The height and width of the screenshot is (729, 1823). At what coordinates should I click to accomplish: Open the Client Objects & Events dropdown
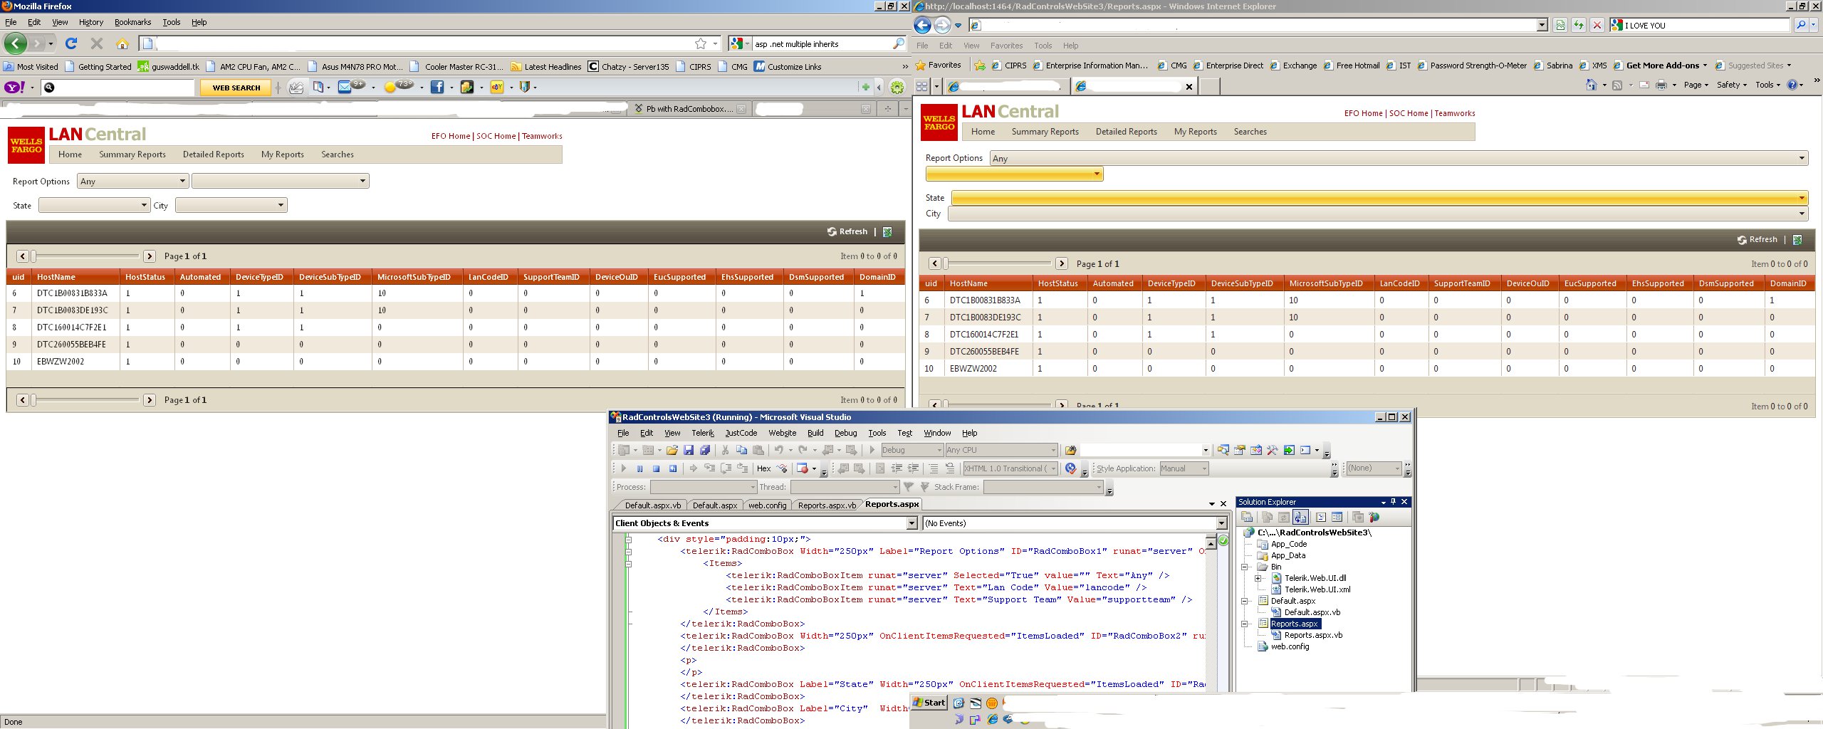(x=766, y=523)
